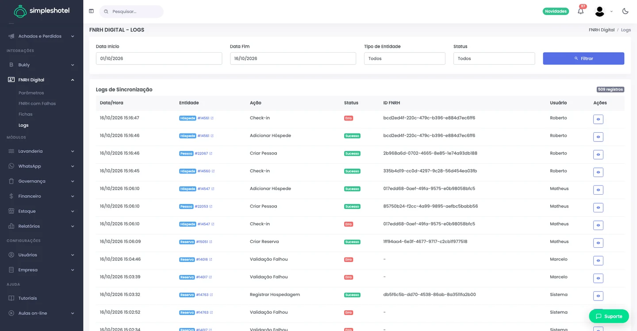Open external link icon beside Reserva #15051
The width and height of the screenshot is (637, 331).
point(211,242)
